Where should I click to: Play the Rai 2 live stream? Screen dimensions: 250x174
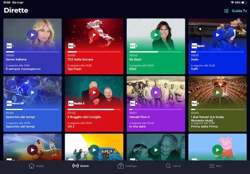tap(94, 35)
